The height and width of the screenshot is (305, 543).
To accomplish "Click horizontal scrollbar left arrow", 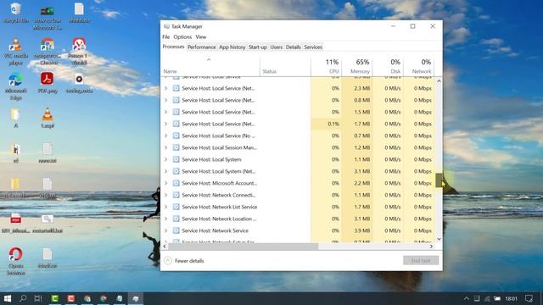I will tap(165, 247).
